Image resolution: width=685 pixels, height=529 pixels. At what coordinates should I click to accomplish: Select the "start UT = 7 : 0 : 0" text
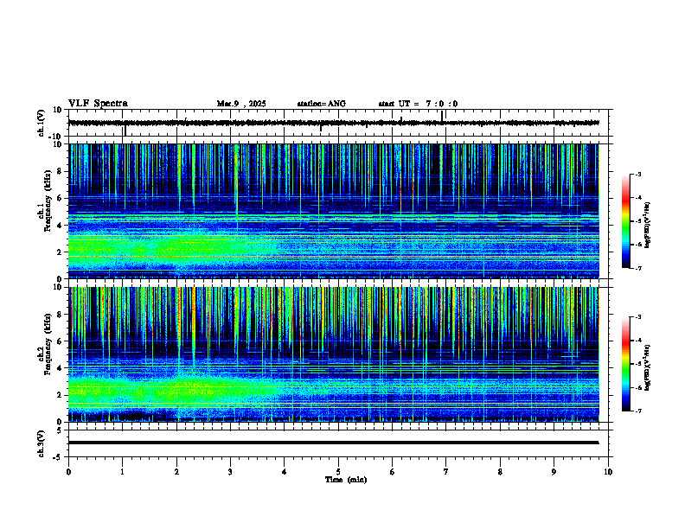[418, 104]
